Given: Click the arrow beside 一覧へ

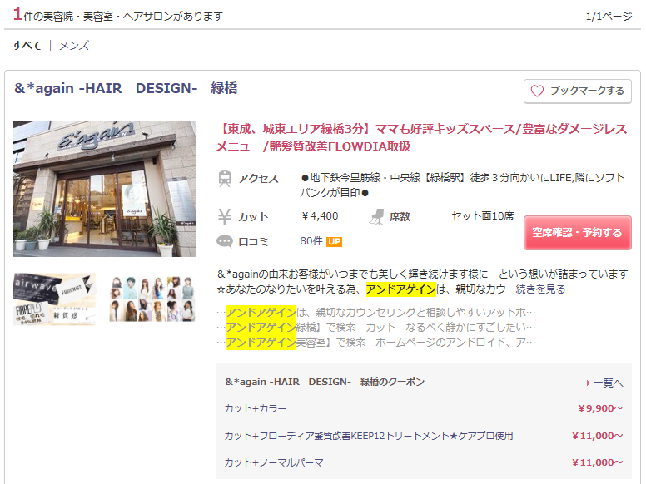Looking at the screenshot, I should [589, 383].
